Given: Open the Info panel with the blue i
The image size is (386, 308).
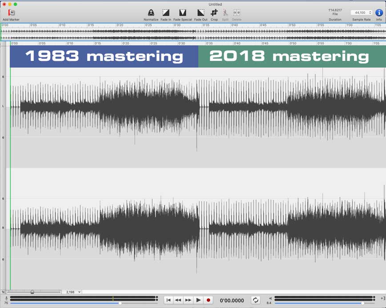Looking at the screenshot, I should click(379, 12).
